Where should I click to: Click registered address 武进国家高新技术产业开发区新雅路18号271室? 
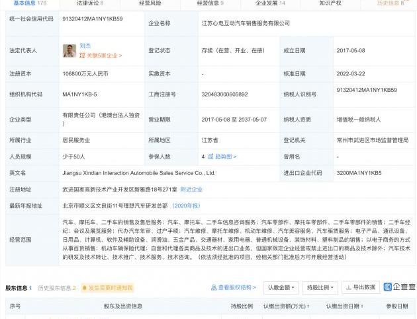(x=120, y=190)
